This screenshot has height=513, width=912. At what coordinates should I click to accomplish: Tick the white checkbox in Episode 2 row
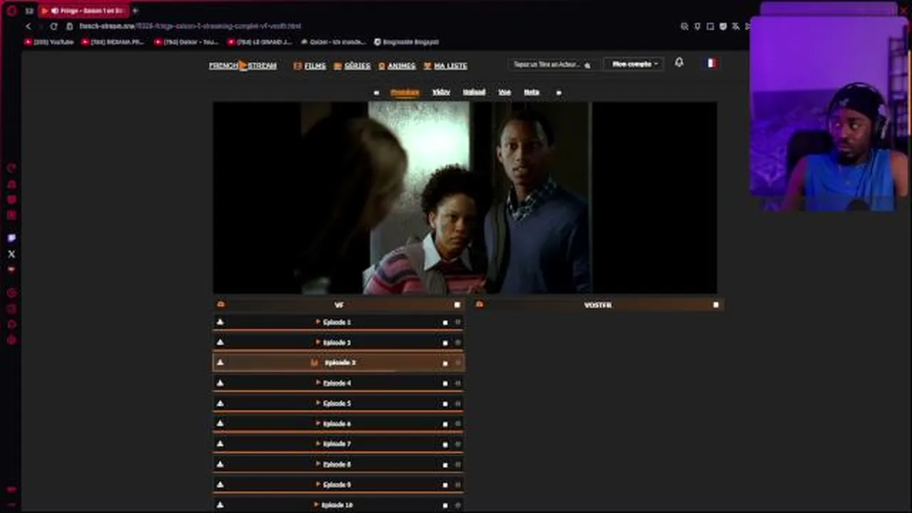point(445,343)
